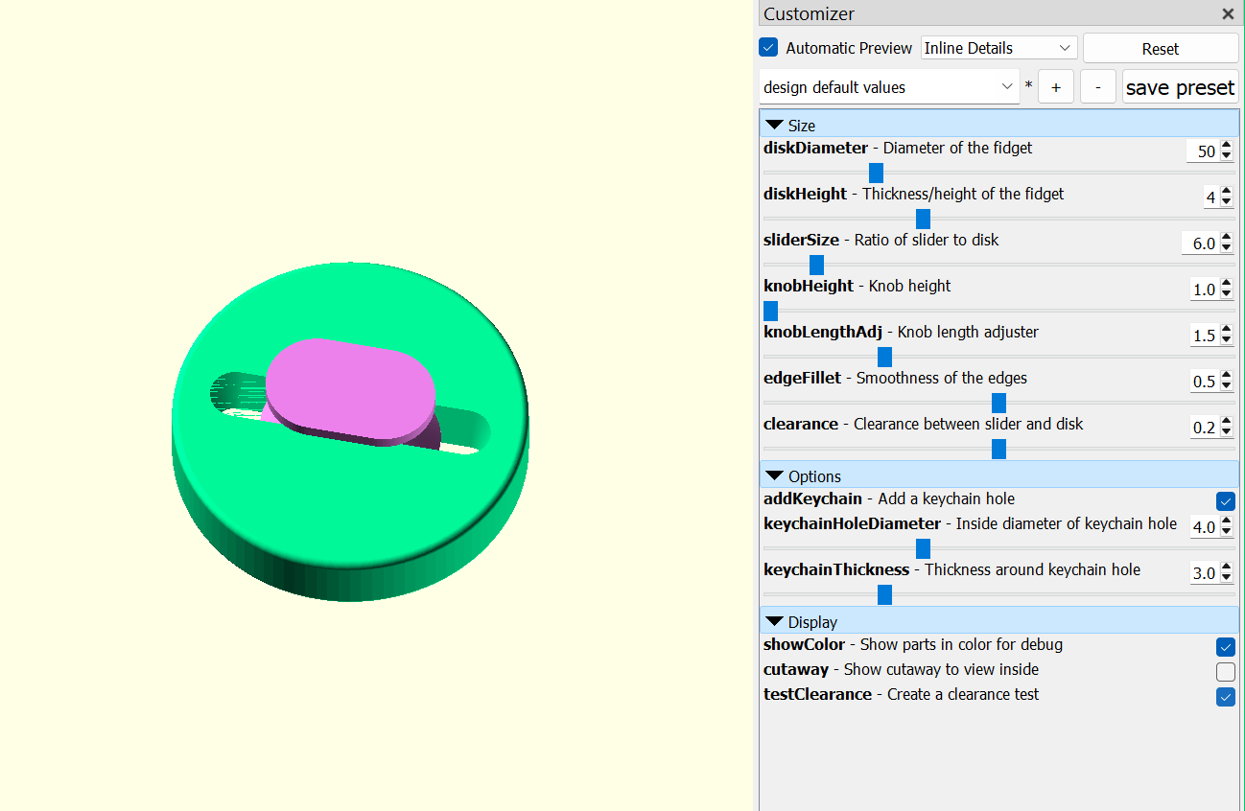1245x811 pixels.
Task: Add a new preset with the plus button
Action: coord(1056,87)
